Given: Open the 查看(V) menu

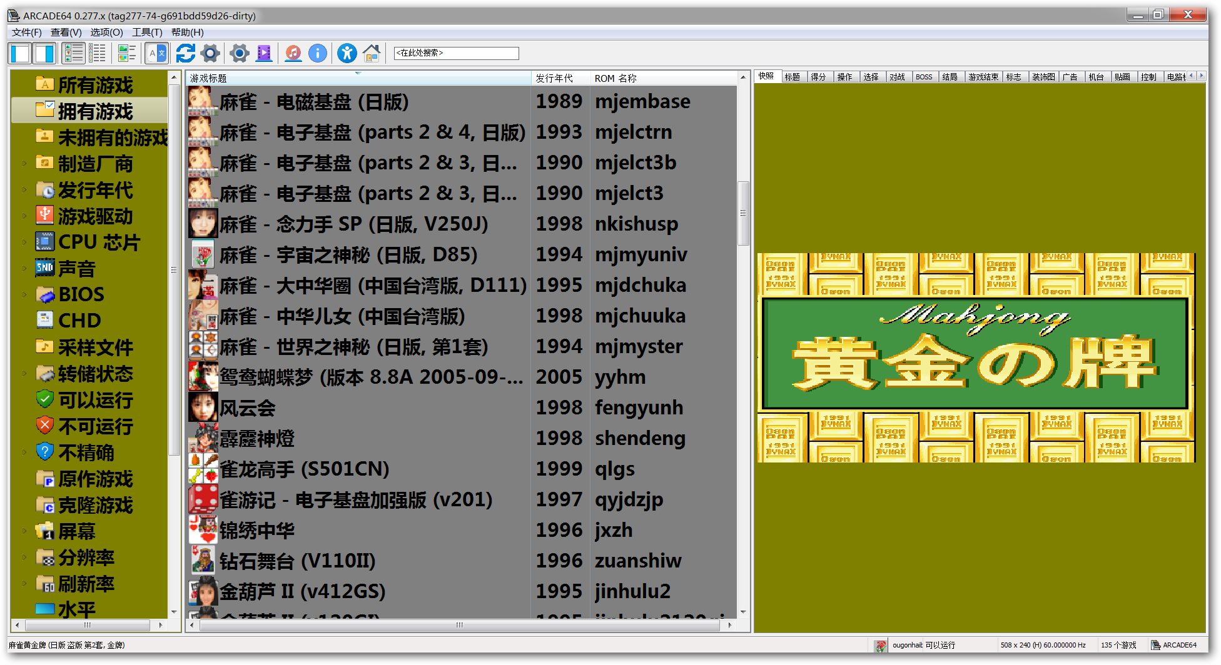Looking at the screenshot, I should point(66,32).
